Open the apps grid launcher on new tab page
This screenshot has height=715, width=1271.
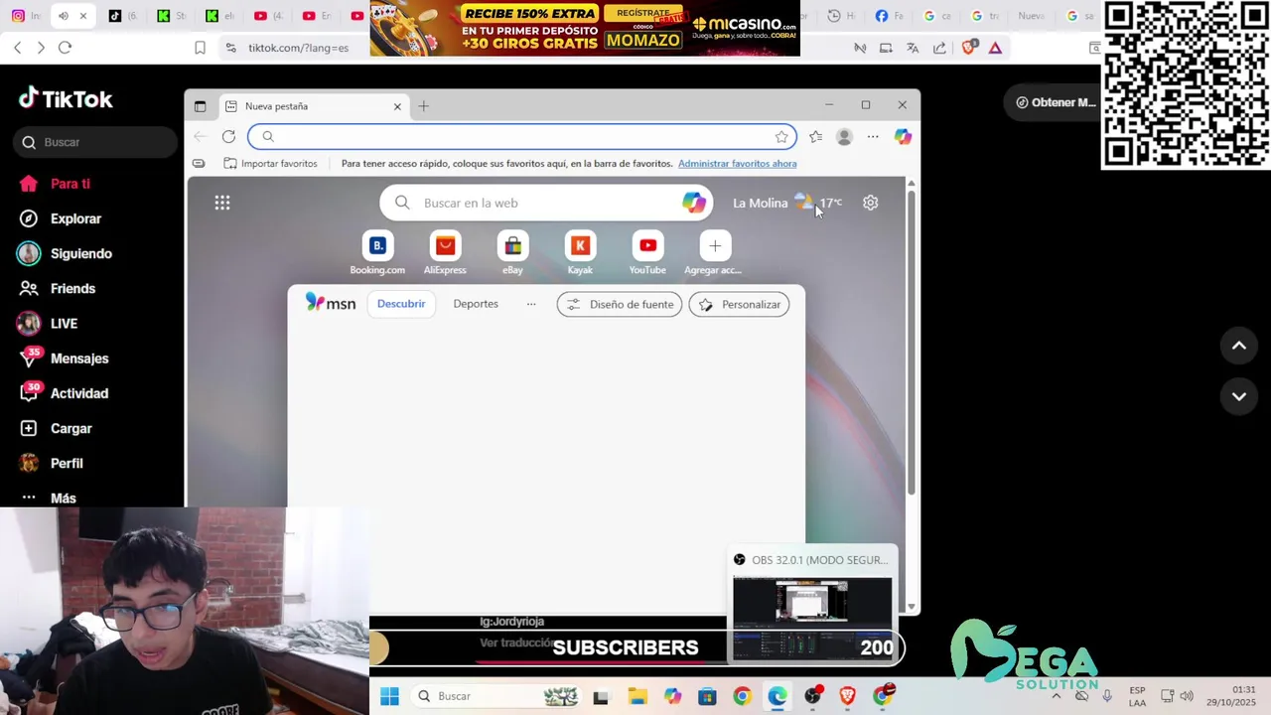(x=222, y=203)
